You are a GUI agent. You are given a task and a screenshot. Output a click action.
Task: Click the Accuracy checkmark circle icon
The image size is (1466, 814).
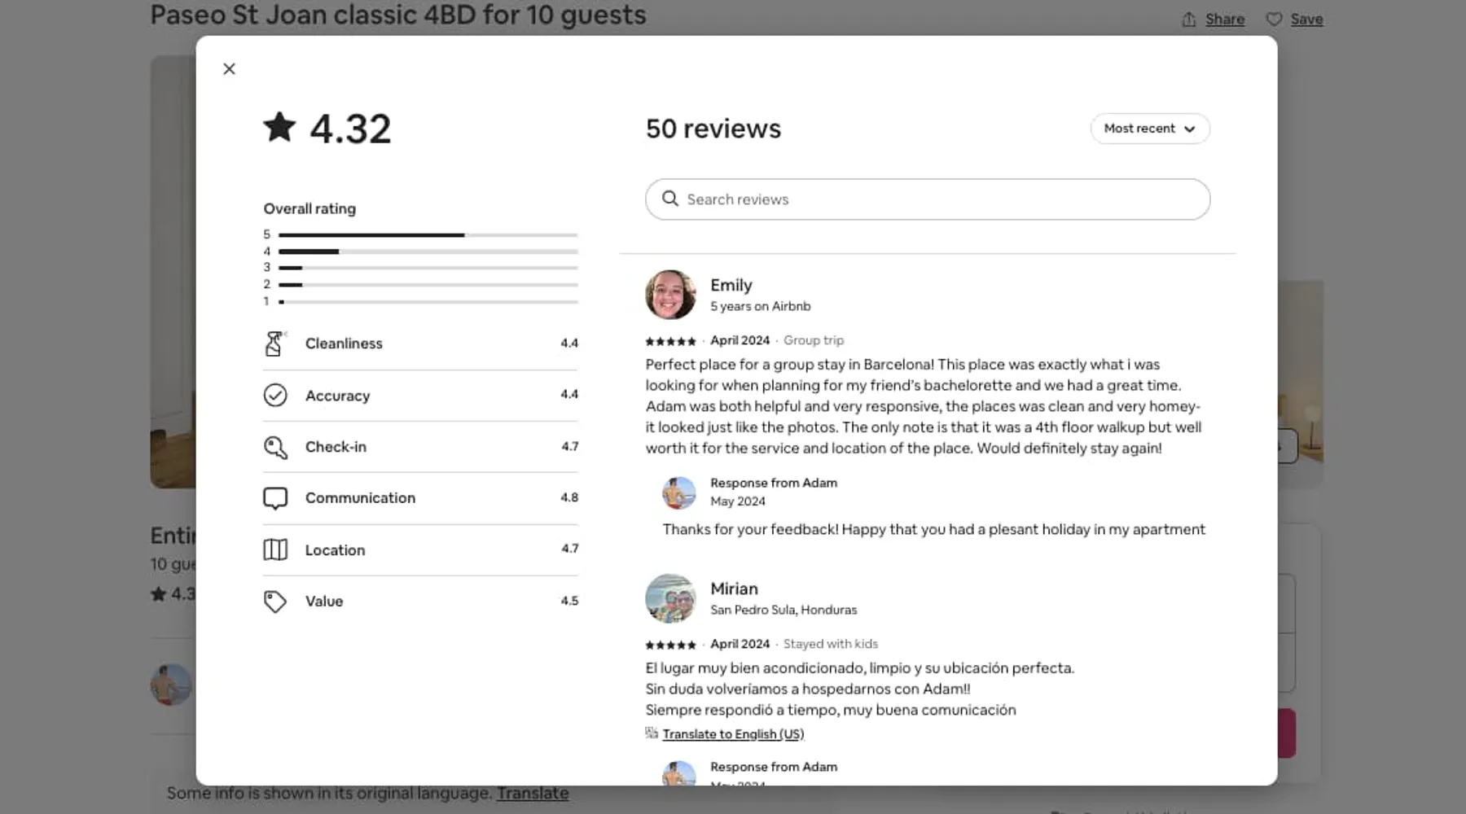pyautogui.click(x=275, y=396)
